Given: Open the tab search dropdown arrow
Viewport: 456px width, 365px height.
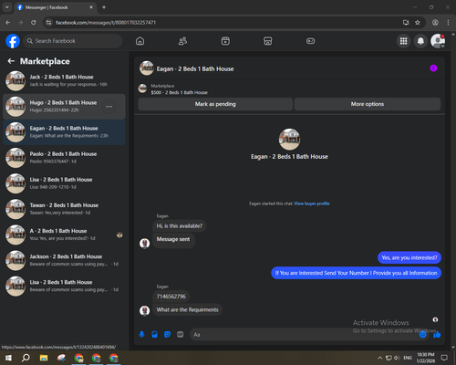Looking at the screenshot, I should [x=7, y=7].
